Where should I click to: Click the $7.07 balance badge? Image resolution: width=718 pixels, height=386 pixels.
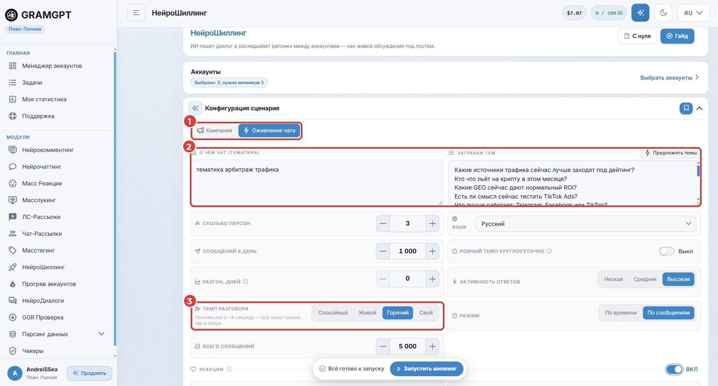click(x=574, y=13)
